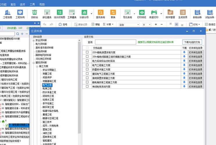Open 打印预览 print preview
This screenshot has width=216, height=145.
142,14
